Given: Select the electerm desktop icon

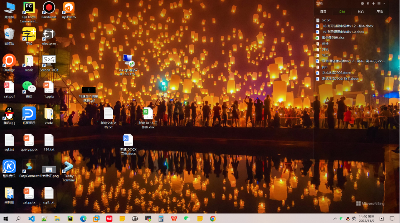Looking at the screenshot, I should tap(49, 34).
